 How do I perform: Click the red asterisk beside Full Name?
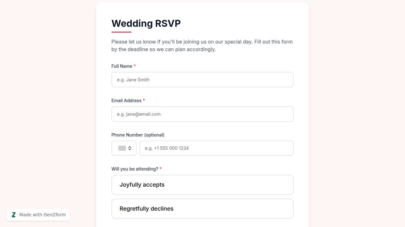coord(135,66)
